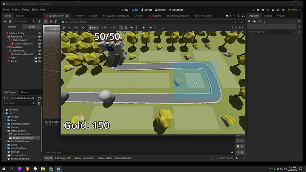Click the Filter Nodes search field

(24, 21)
